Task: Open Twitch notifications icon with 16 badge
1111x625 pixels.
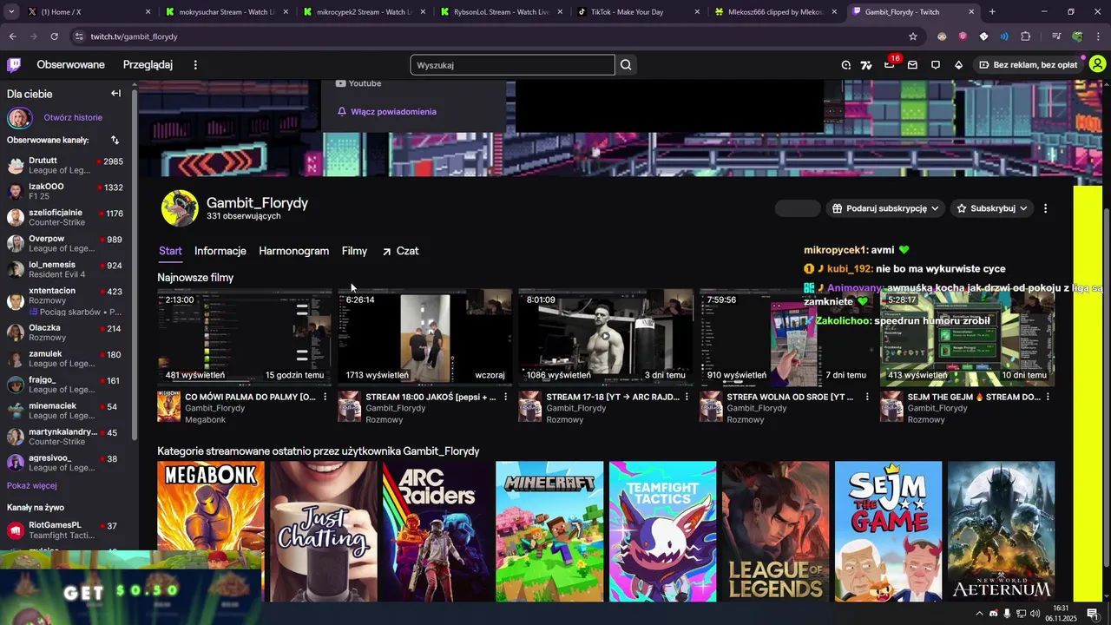Action: point(890,64)
